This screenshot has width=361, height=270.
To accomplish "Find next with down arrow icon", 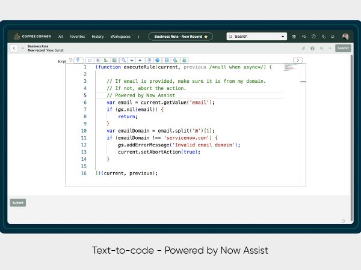I will coord(132,60).
